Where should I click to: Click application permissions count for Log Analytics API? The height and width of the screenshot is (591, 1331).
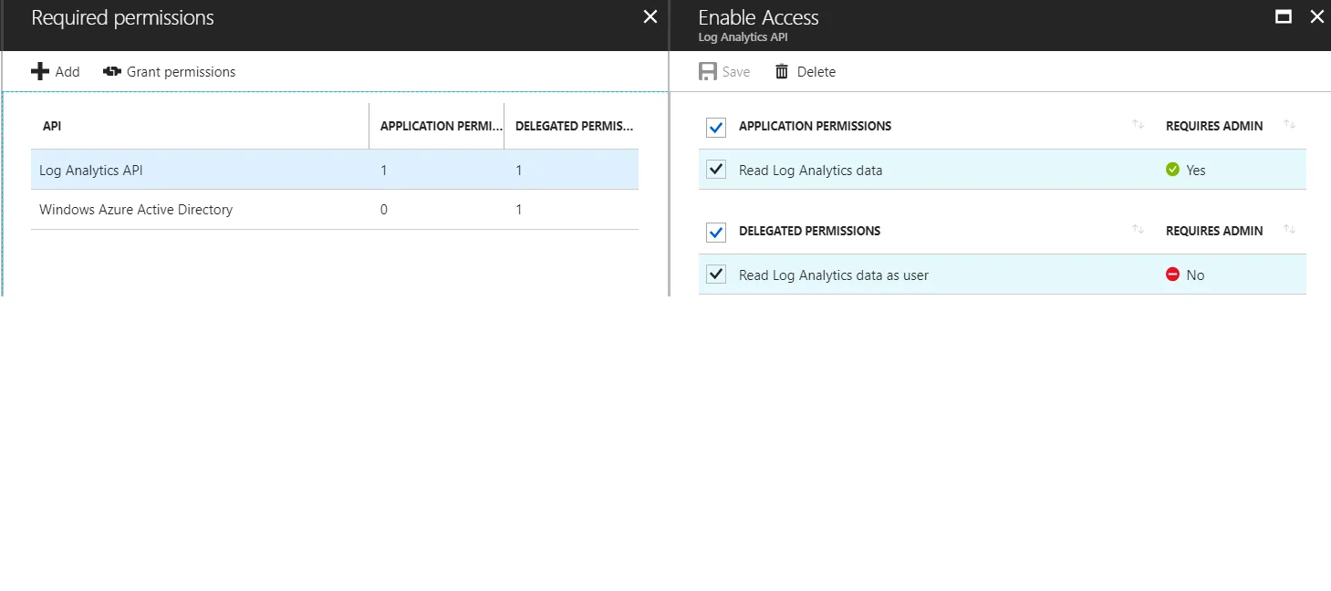[384, 170]
